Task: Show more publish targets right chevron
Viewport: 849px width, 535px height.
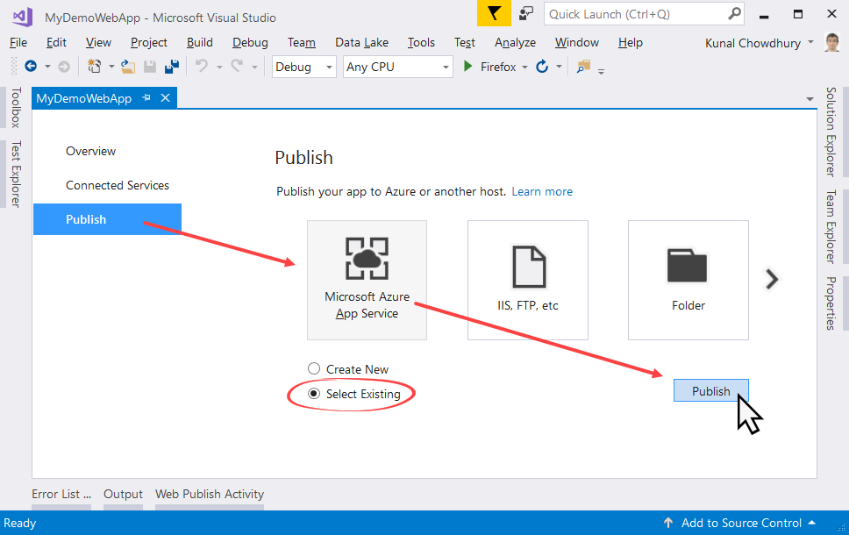Action: tap(772, 280)
